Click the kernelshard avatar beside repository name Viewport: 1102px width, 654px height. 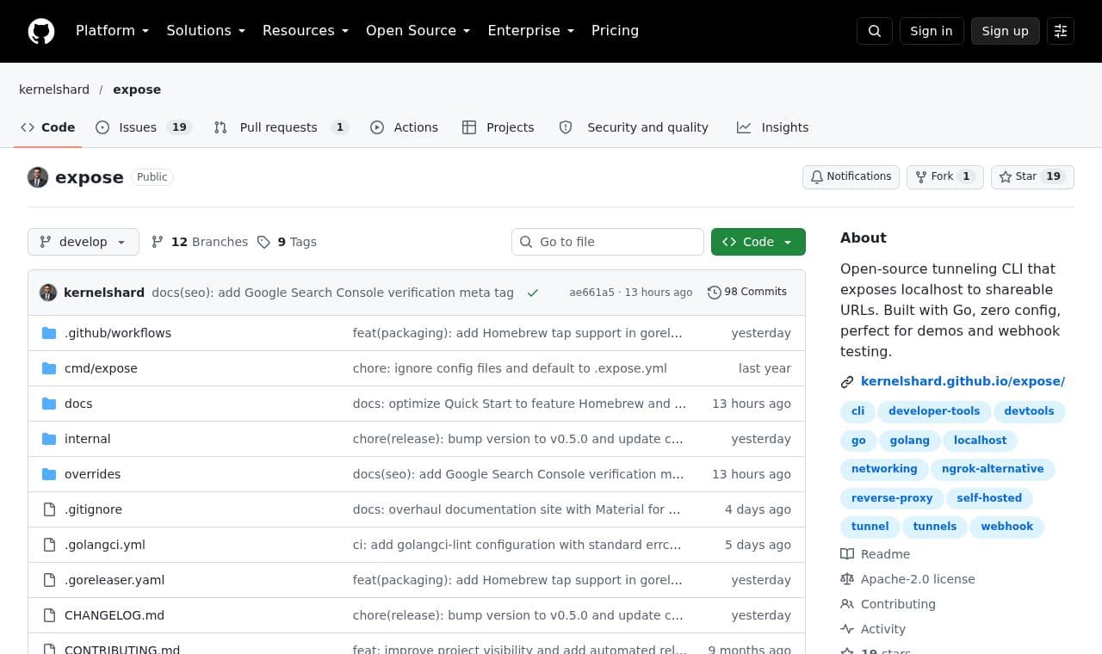(38, 177)
